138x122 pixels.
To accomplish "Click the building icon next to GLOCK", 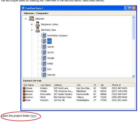I will pos(44,52).
